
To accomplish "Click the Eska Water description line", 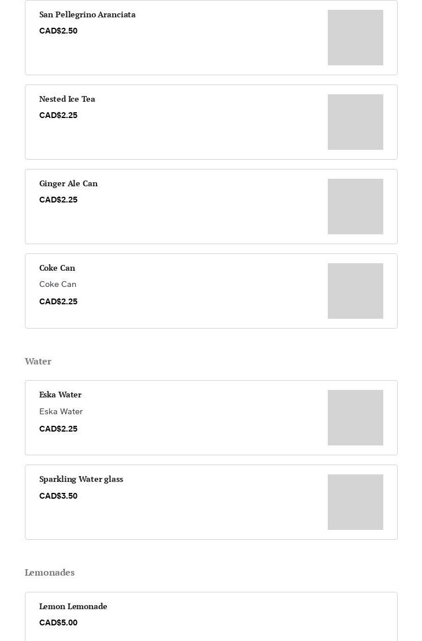I will tap(61, 411).
